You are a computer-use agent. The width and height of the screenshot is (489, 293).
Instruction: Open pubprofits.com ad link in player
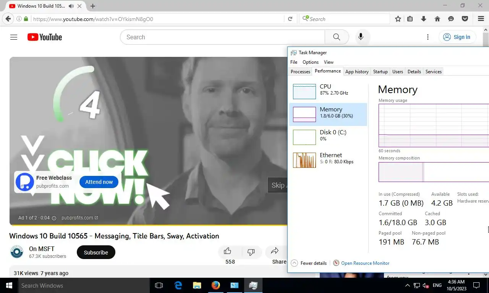(x=79, y=218)
